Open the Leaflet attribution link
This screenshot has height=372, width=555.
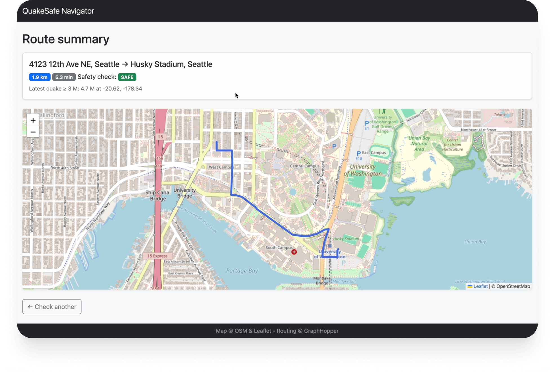click(x=480, y=286)
